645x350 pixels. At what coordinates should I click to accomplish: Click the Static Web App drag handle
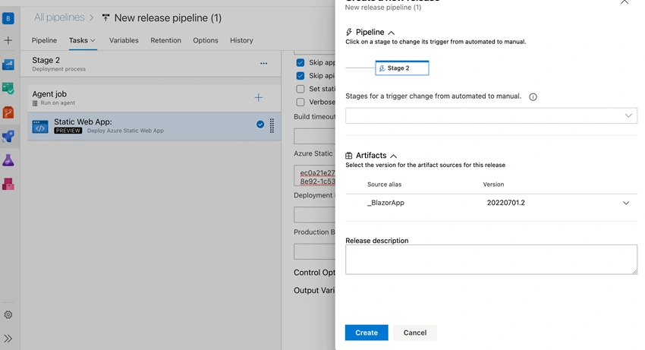click(x=272, y=125)
